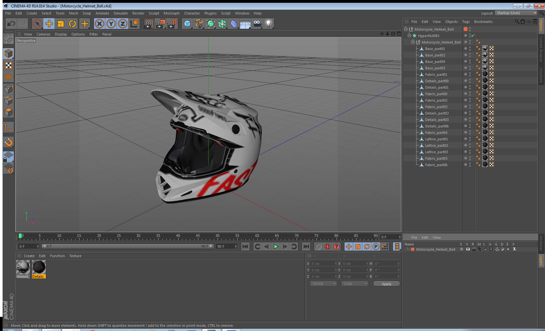Toggle Z axis lock
Viewport: 545px width, 331px height.
click(123, 24)
